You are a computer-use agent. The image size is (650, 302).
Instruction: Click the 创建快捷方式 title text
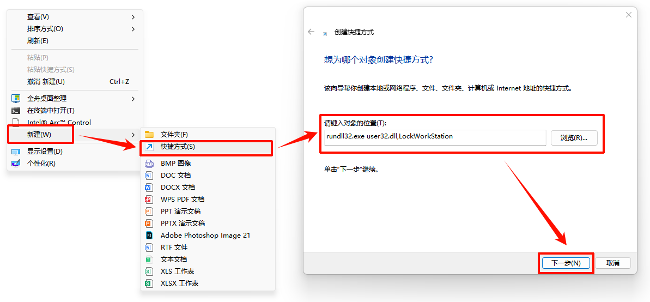pyautogui.click(x=354, y=32)
